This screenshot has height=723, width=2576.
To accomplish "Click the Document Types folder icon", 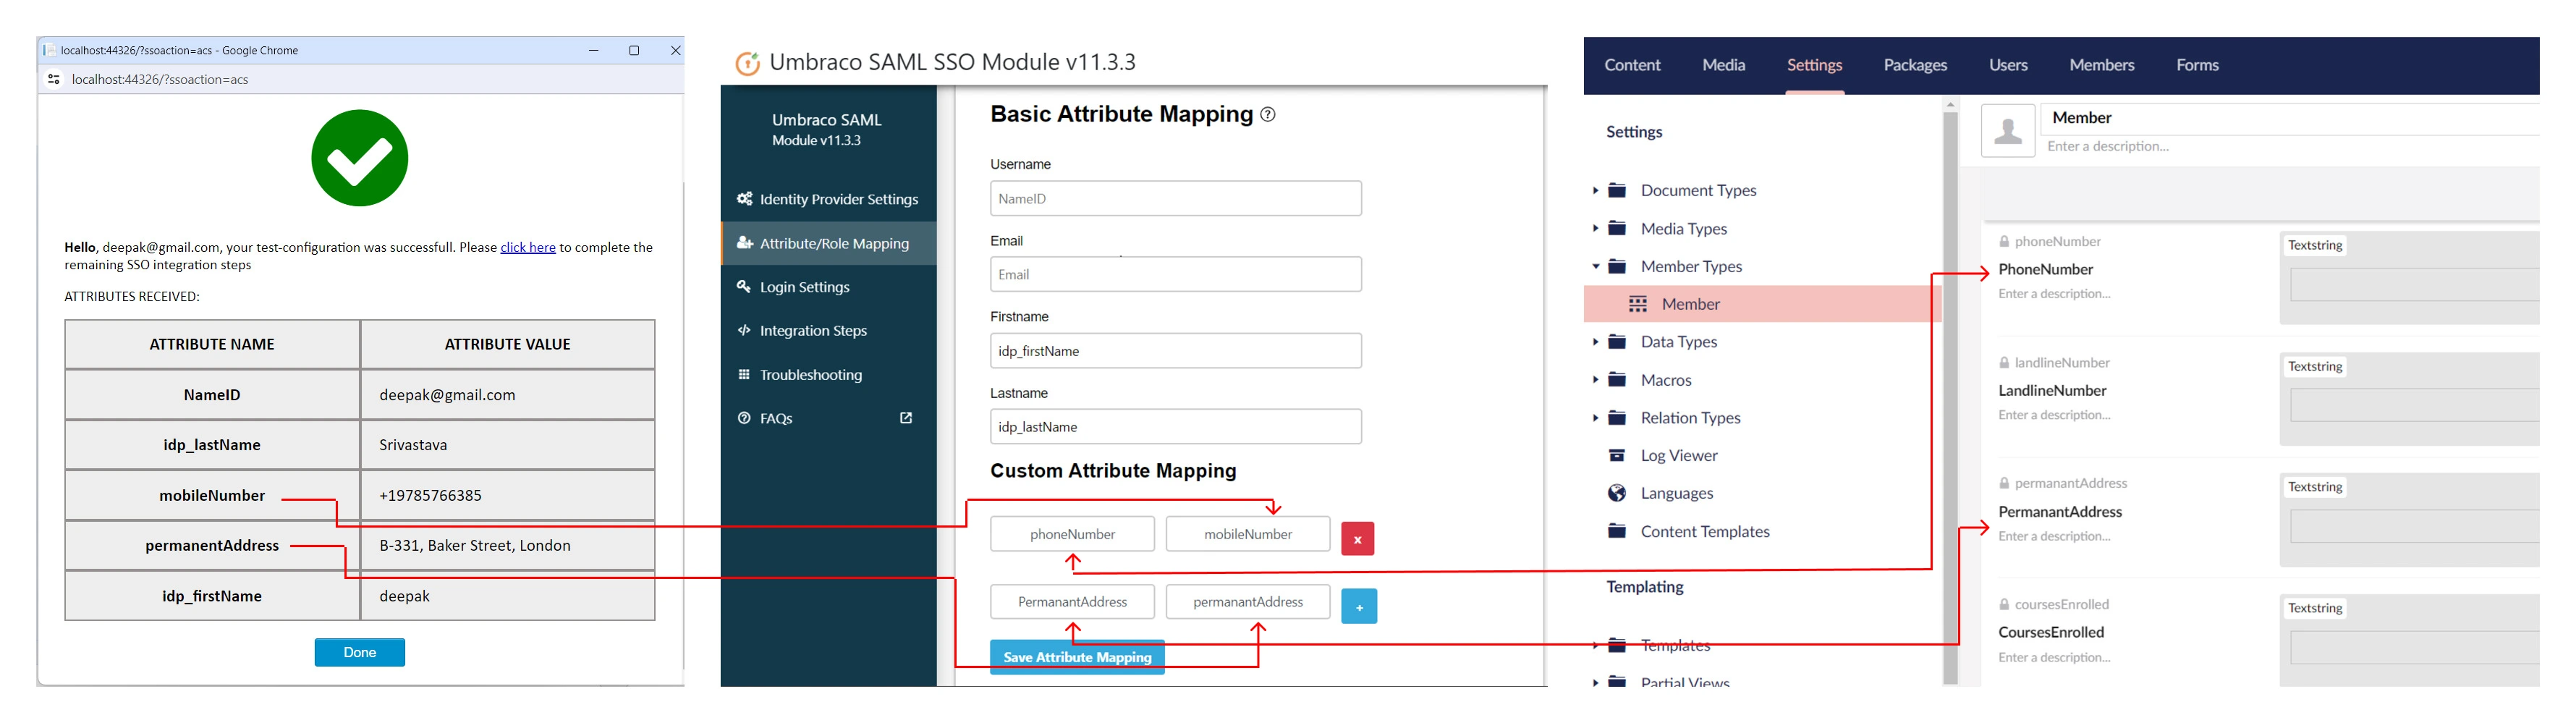I will 1616,190.
